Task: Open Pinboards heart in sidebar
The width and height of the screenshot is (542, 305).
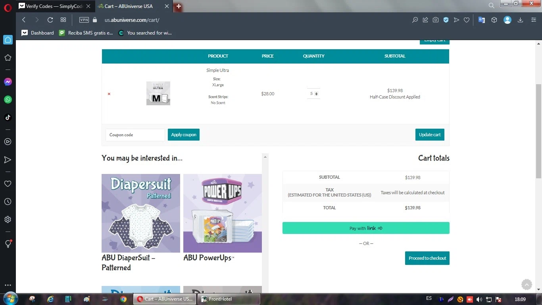Action: point(8,183)
